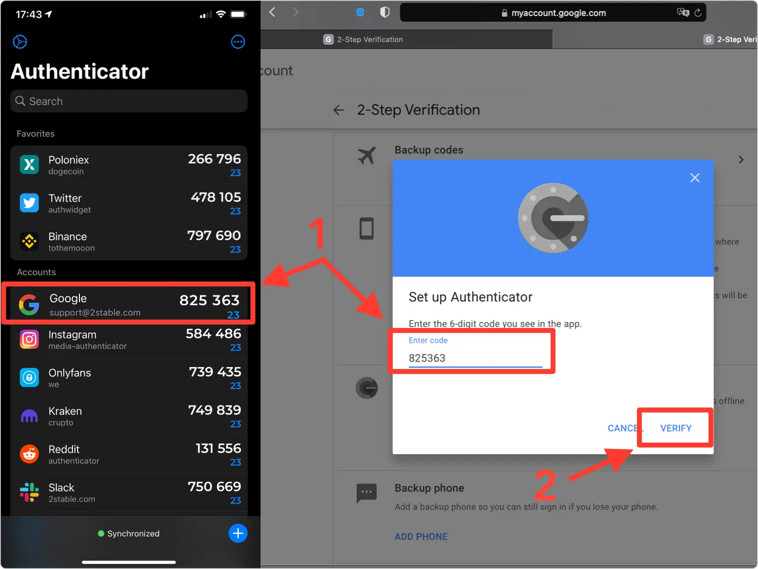Click back arrow next to 2-Step Verification
758x569 pixels.
click(x=339, y=110)
